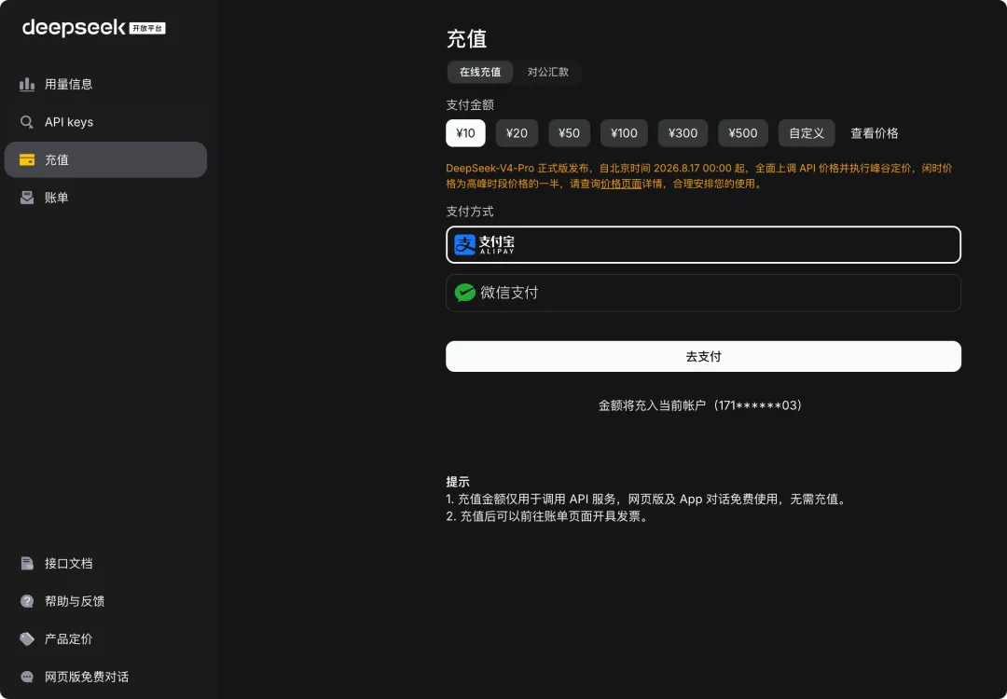1007x699 pixels.
Task: Click the 接口文档 document icon
Action: tap(27, 564)
